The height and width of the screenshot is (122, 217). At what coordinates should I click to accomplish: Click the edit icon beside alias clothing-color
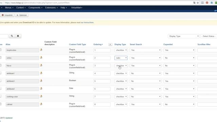tap(41, 96)
